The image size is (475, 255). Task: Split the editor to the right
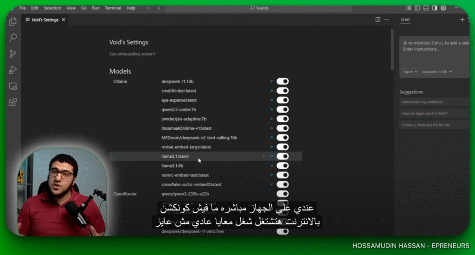coord(378,19)
